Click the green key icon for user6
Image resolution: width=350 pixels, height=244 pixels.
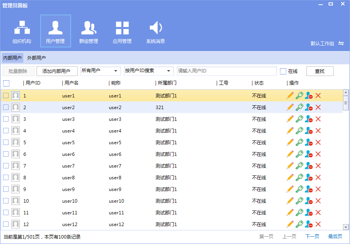(x=299, y=154)
